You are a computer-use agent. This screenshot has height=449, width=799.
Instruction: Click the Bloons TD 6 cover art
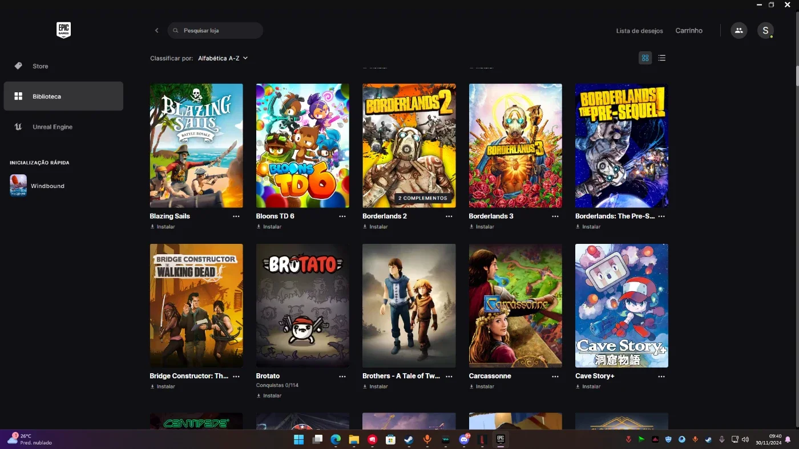click(x=302, y=146)
